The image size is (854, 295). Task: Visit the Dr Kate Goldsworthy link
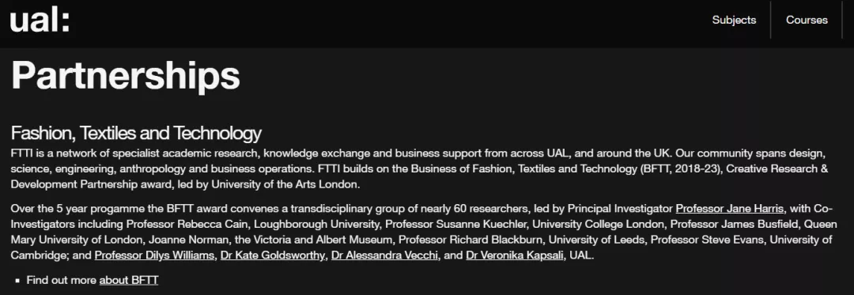272,255
